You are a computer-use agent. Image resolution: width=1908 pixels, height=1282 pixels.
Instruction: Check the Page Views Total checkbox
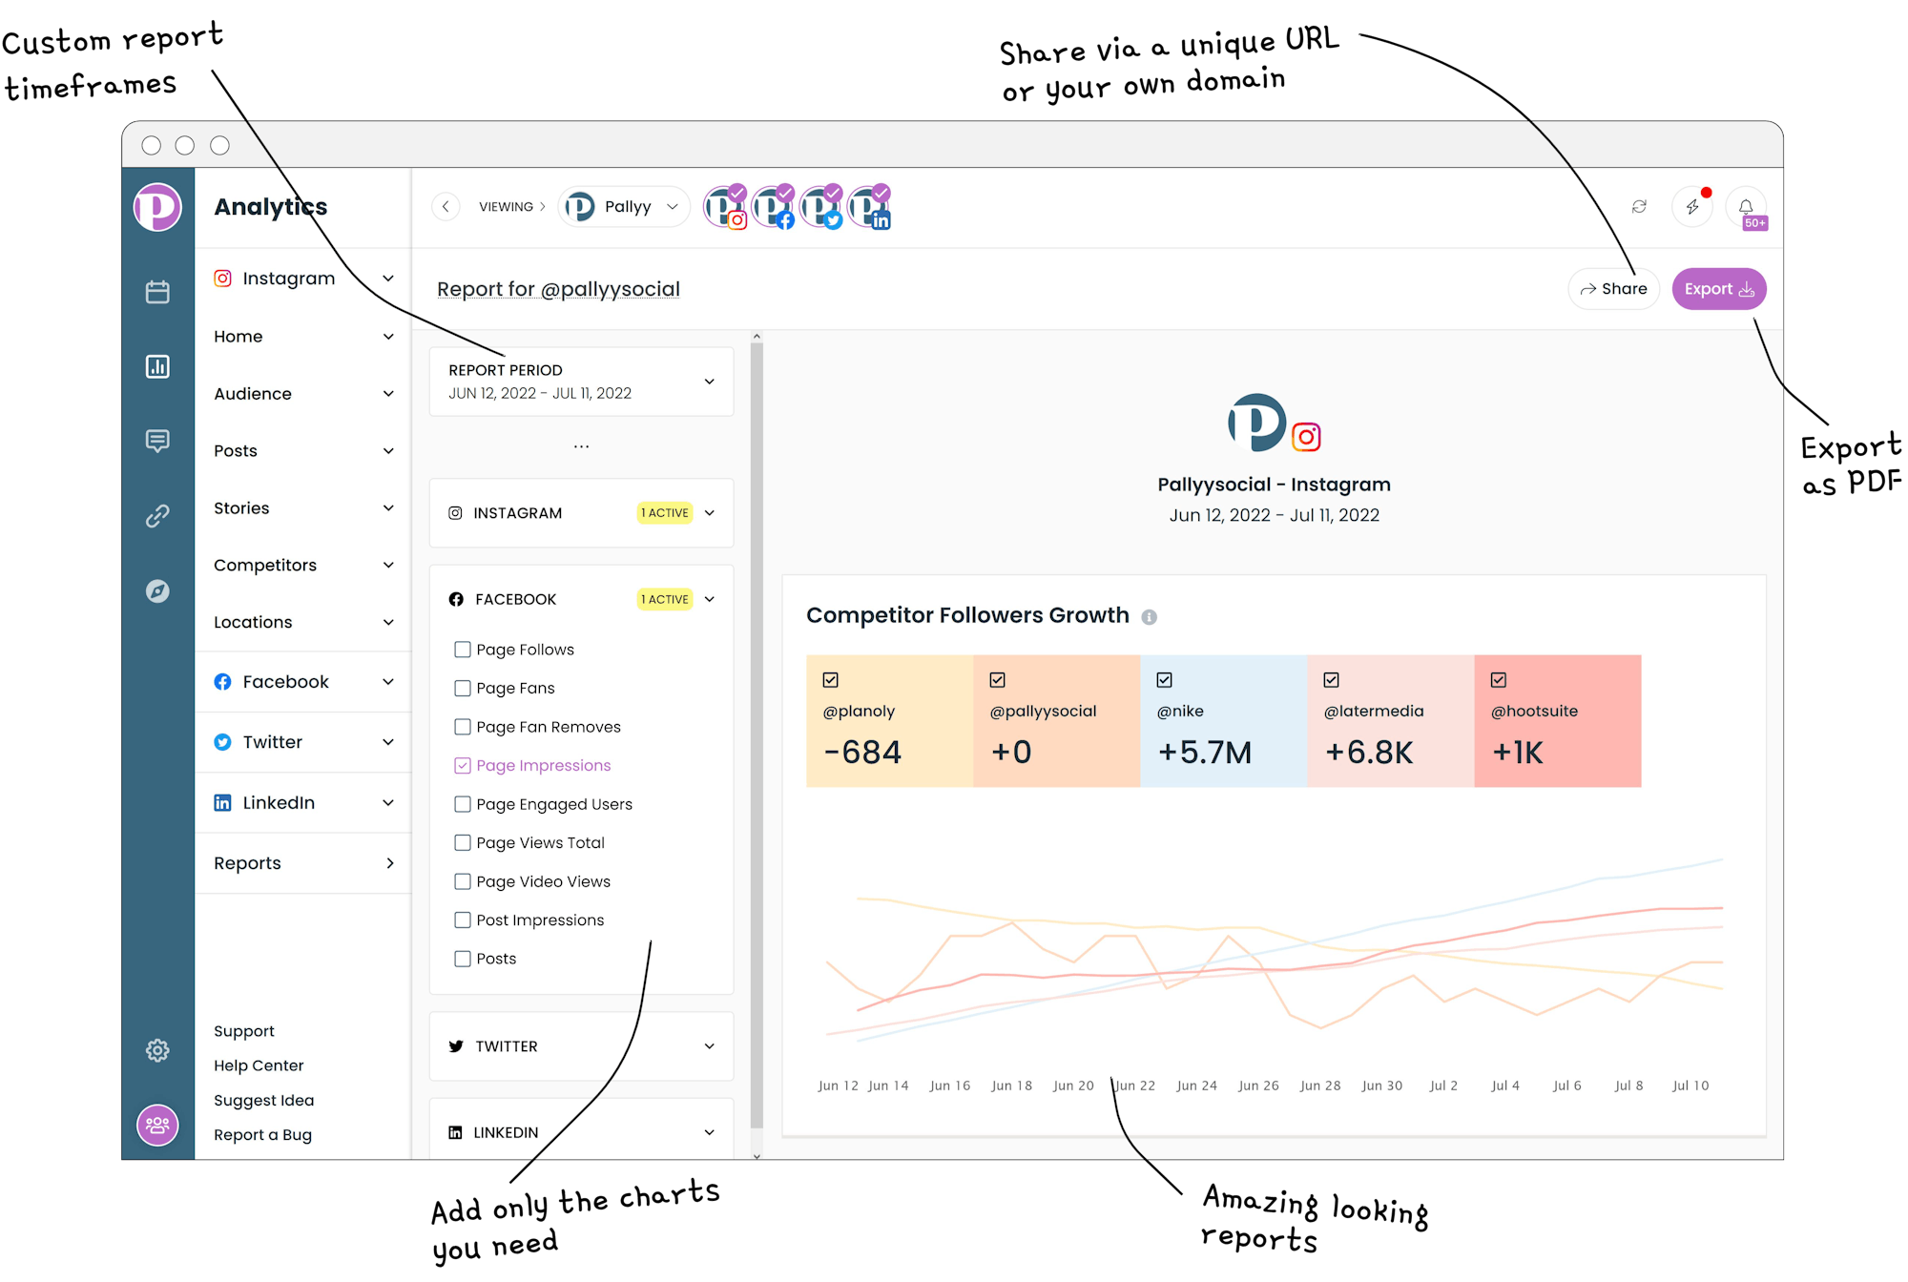463,842
